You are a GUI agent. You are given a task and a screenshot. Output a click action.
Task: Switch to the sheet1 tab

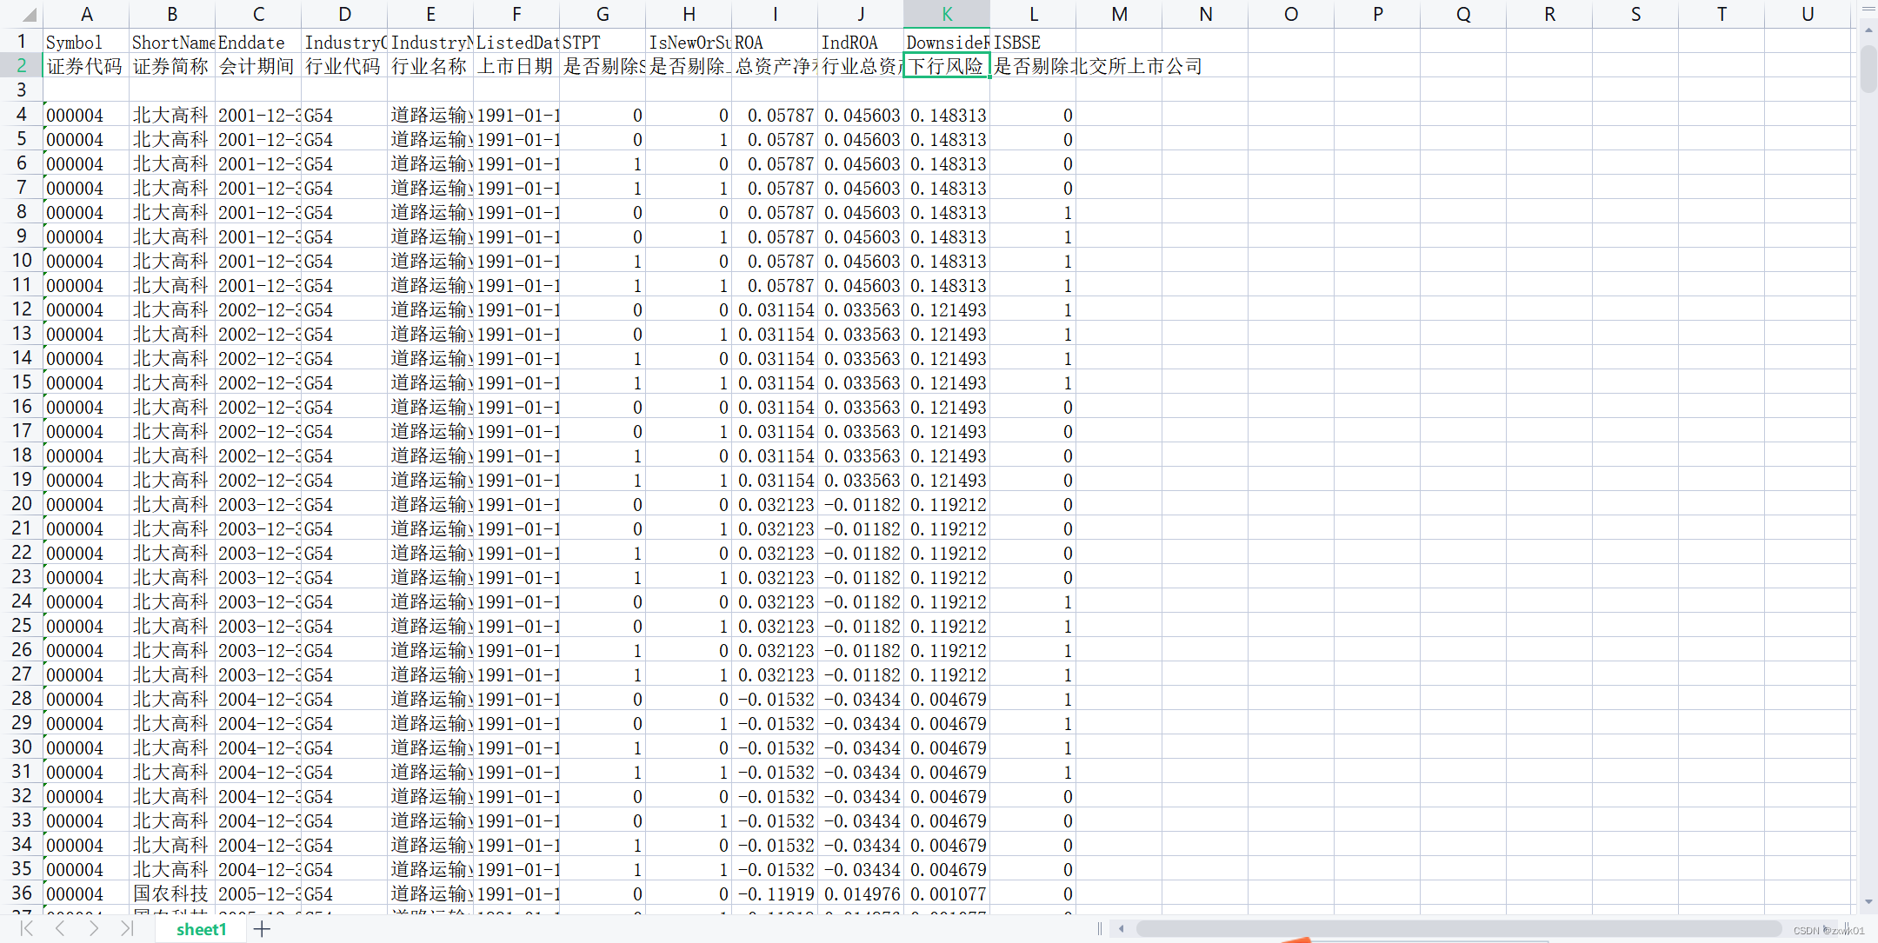pyautogui.click(x=201, y=929)
